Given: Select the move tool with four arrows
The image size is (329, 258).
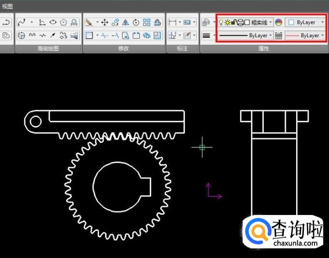Looking at the screenshot, I should coord(105,22).
